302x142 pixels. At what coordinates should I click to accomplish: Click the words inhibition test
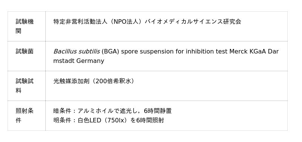coord(206,52)
